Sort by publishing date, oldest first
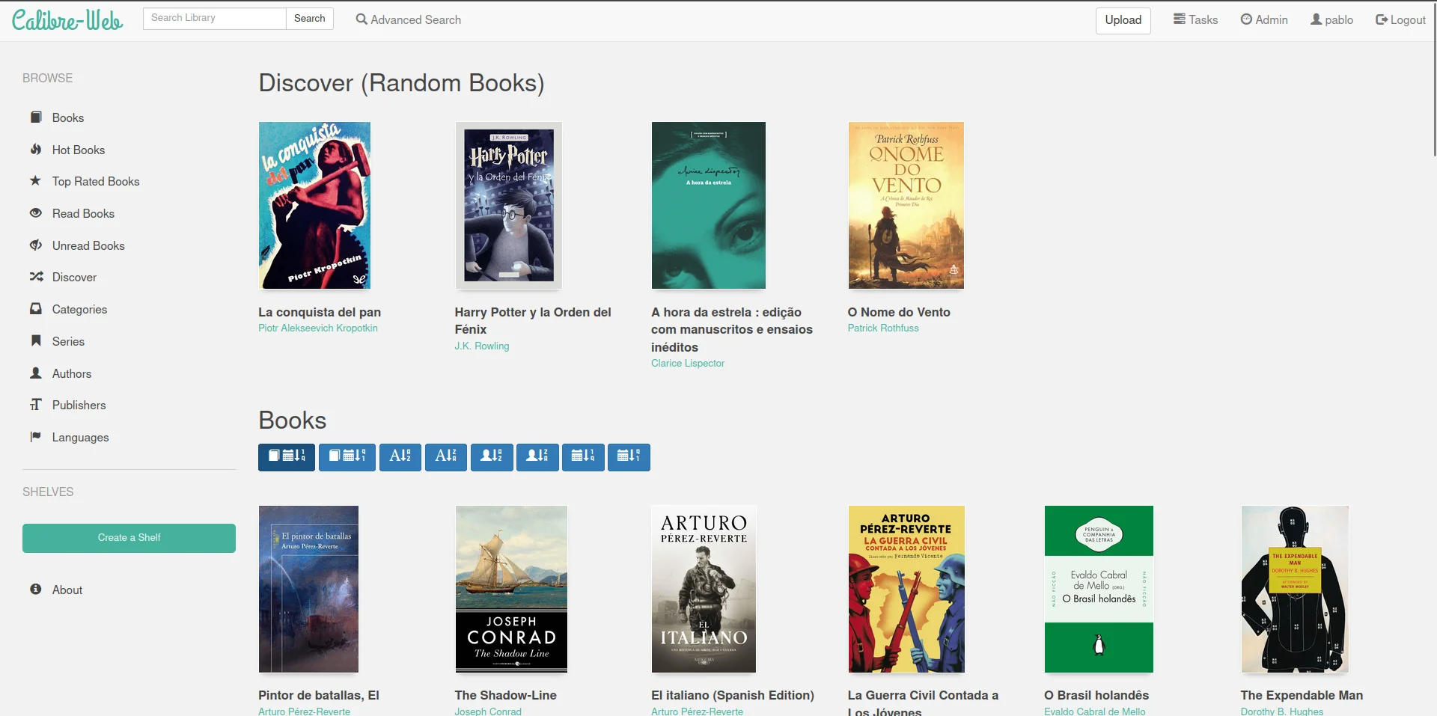This screenshot has height=716, width=1437. coord(628,457)
